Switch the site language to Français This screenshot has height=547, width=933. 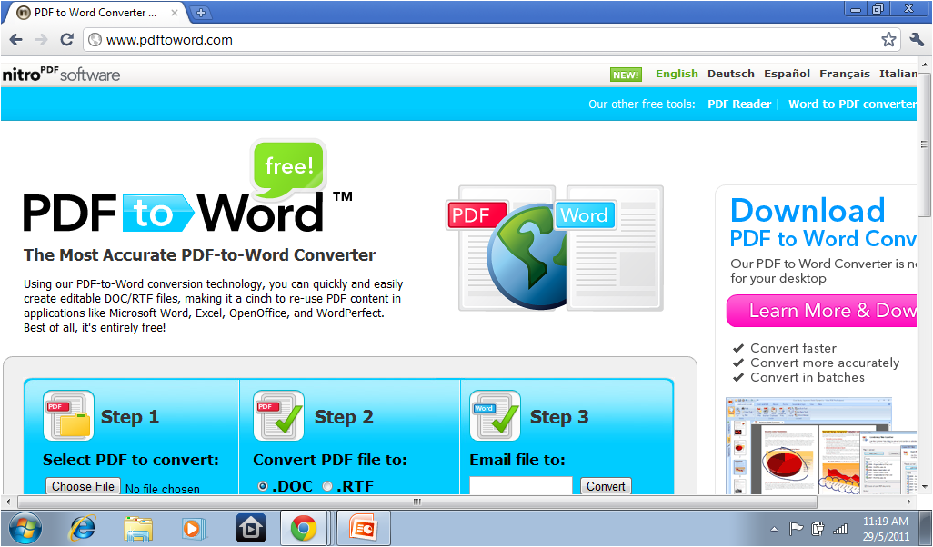pyautogui.click(x=845, y=74)
